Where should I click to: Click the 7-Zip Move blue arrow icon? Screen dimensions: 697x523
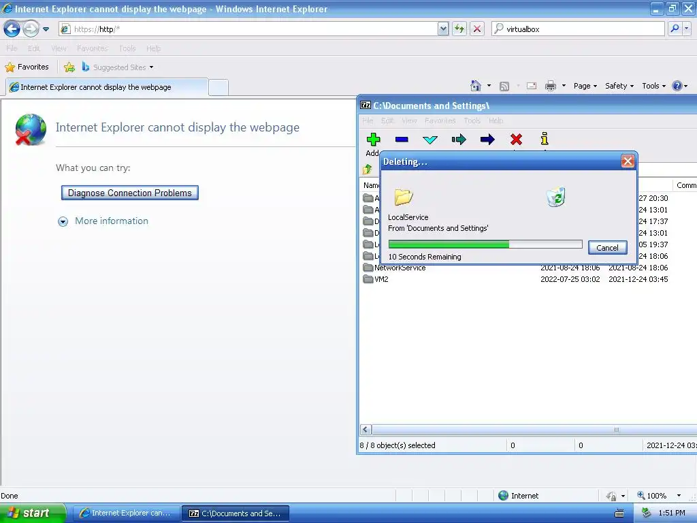487,140
